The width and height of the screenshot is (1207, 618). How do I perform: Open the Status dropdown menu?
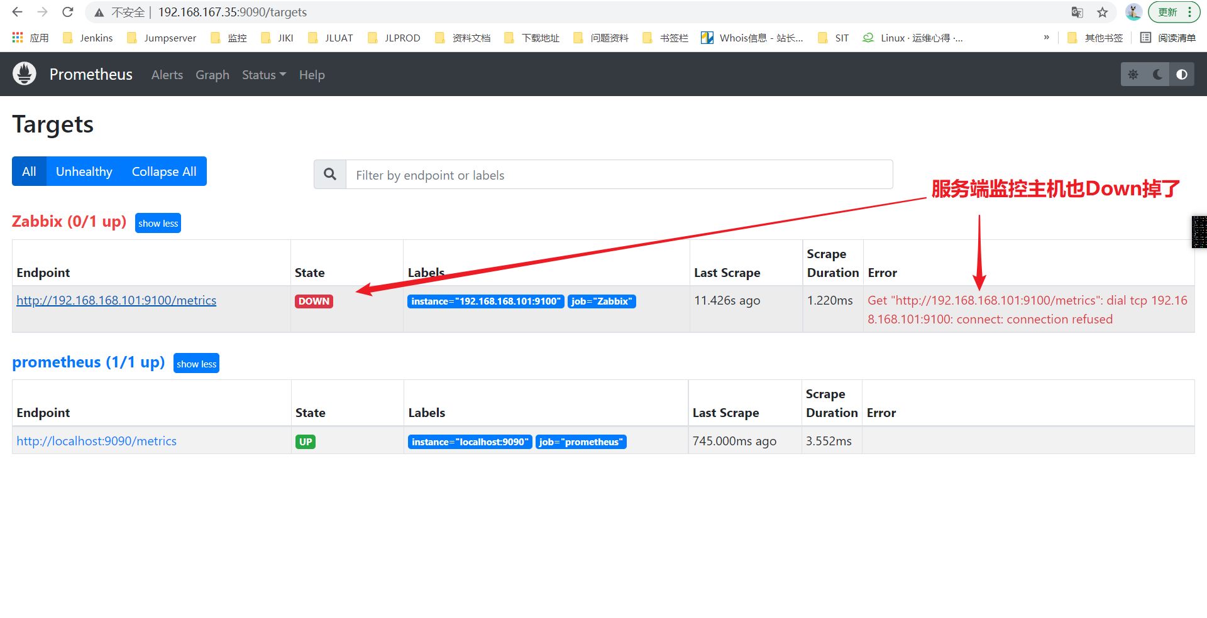(x=264, y=75)
